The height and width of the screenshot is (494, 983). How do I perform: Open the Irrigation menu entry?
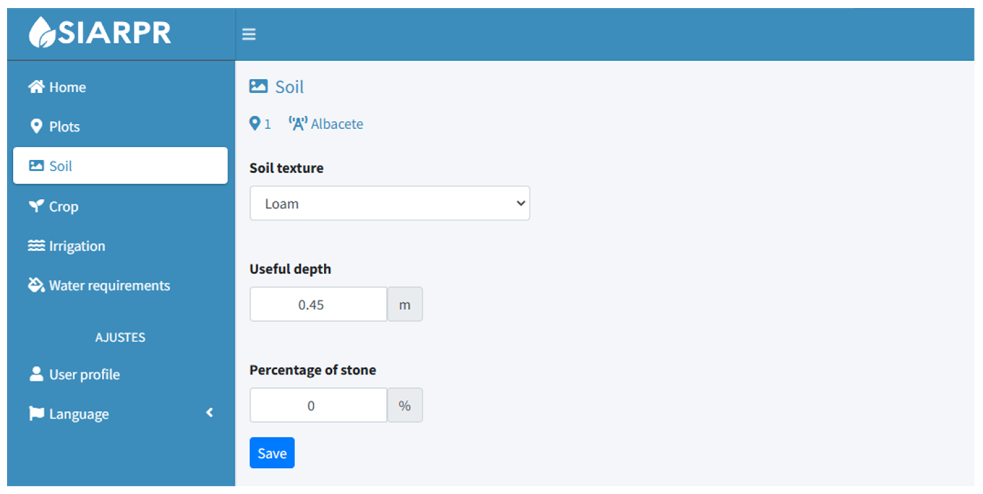(x=77, y=246)
